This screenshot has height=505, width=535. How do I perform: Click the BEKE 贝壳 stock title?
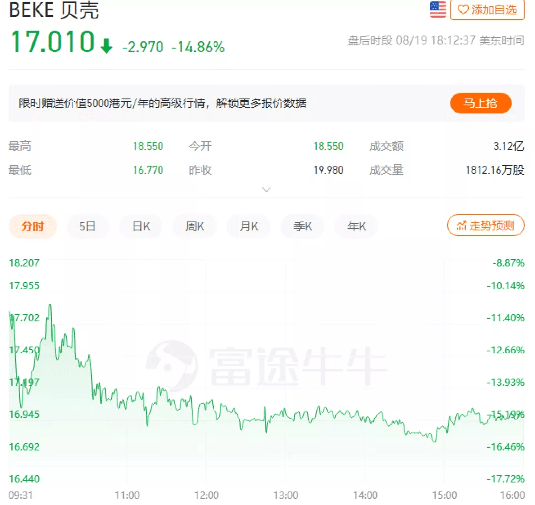[54, 10]
